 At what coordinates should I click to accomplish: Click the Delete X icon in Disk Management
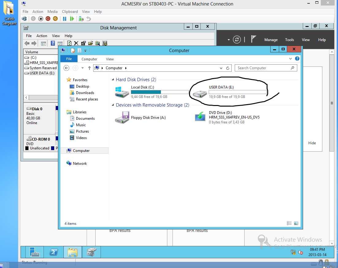[76, 43]
